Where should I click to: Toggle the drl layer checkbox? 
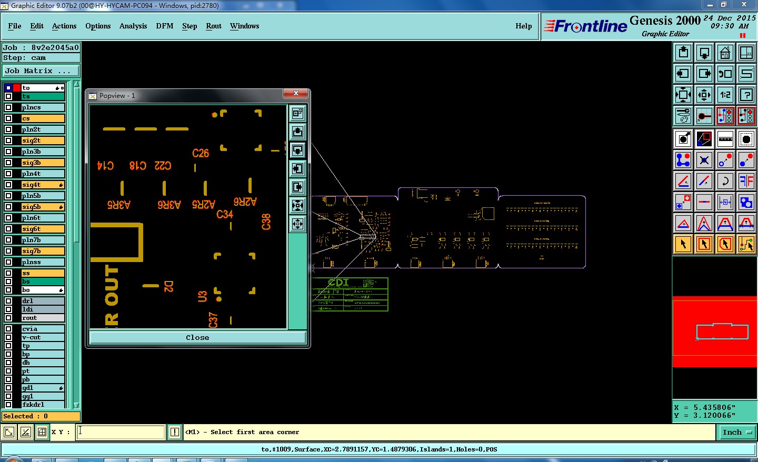coord(8,301)
